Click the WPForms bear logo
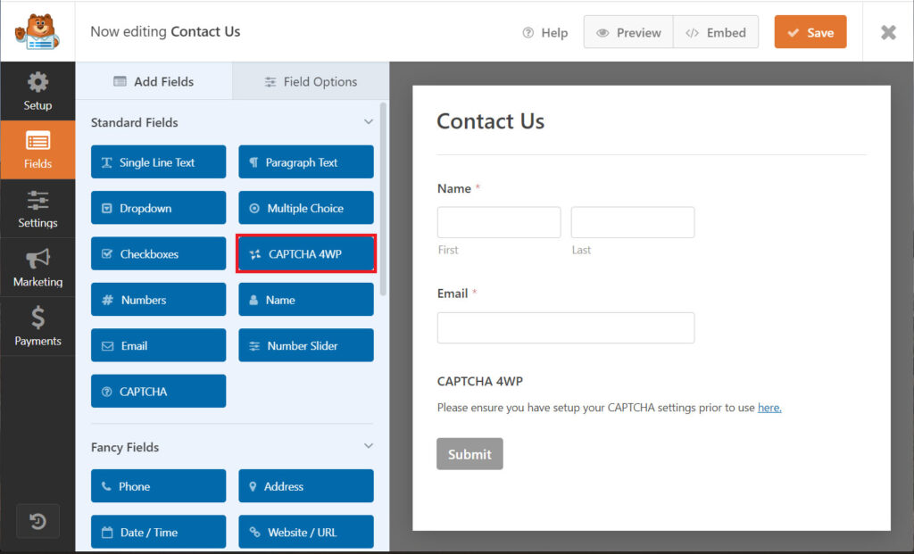Image resolution: width=914 pixels, height=554 pixels. (36, 29)
